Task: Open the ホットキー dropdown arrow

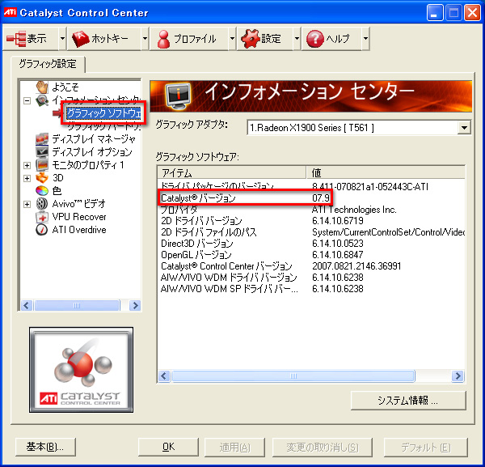Action: pyautogui.click(x=145, y=39)
